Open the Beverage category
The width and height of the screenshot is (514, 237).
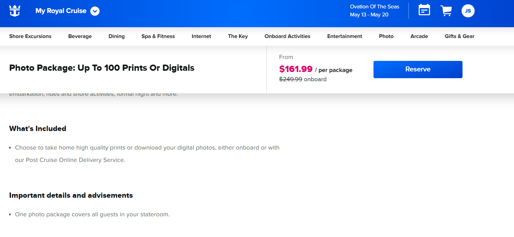80,36
